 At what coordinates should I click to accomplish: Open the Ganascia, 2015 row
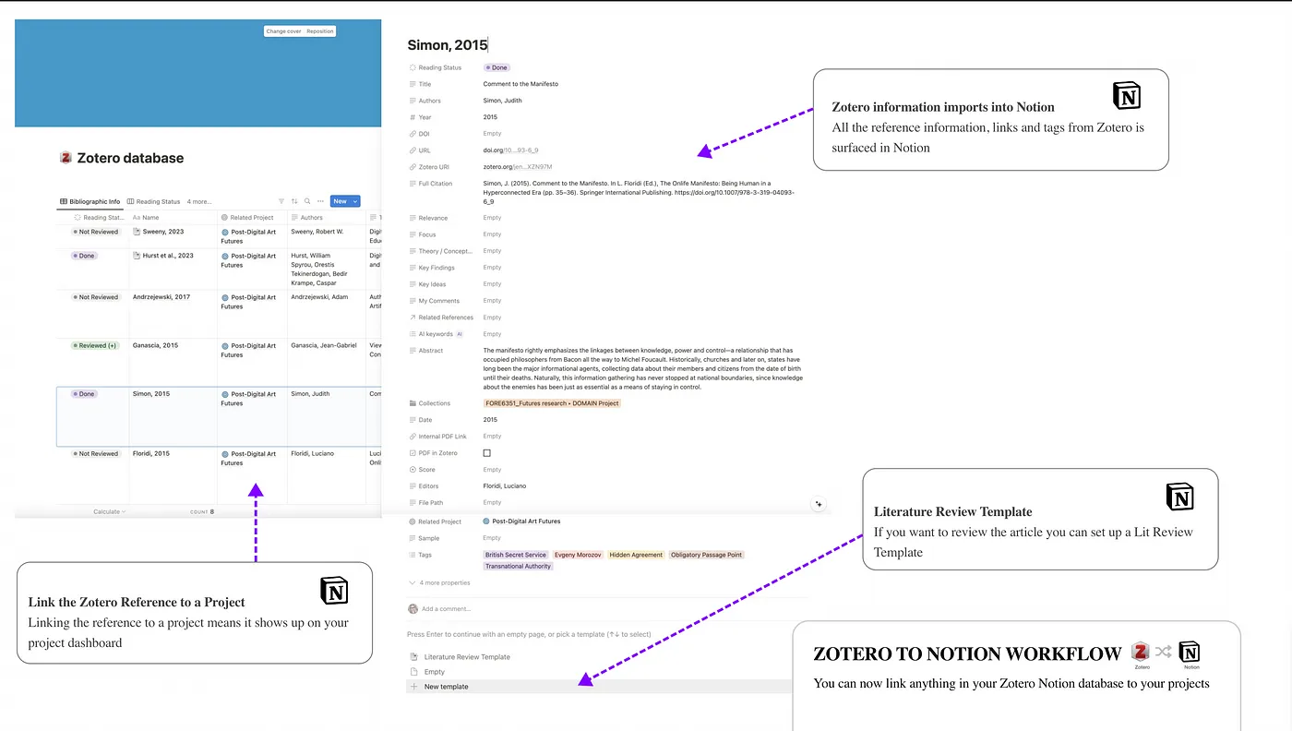(x=156, y=345)
